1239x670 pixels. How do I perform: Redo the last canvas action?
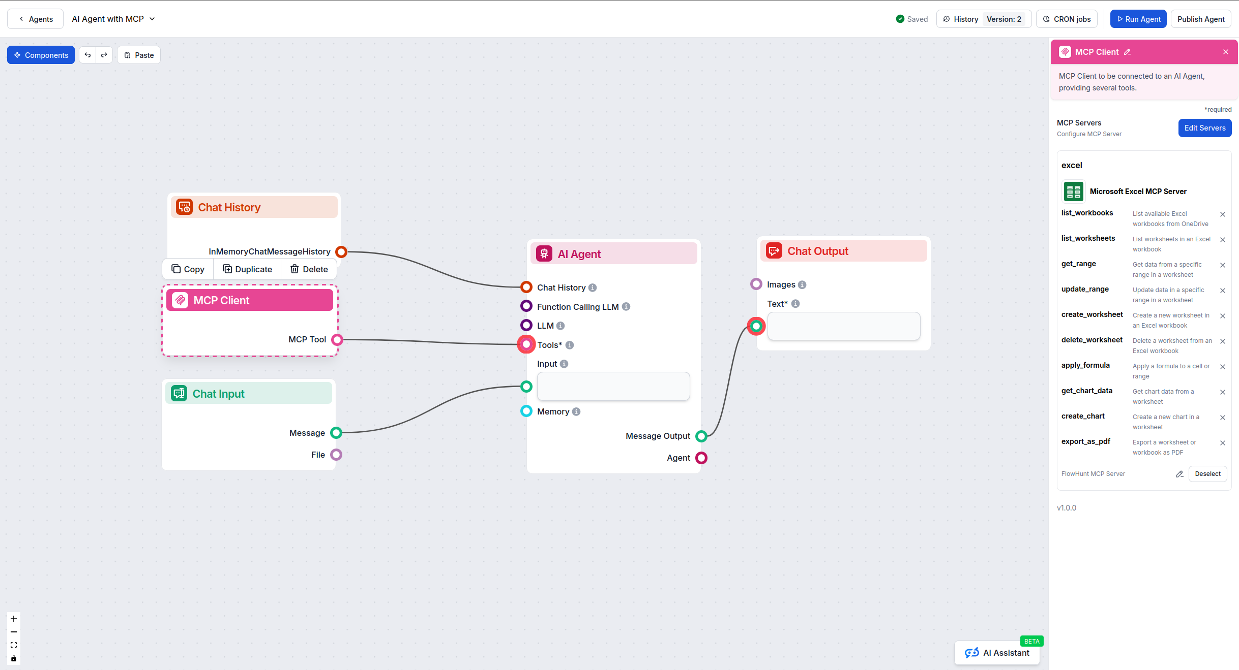pyautogui.click(x=104, y=55)
